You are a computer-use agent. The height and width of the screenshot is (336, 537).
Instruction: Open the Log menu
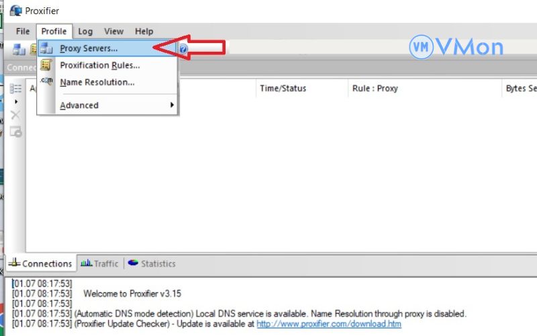85,31
